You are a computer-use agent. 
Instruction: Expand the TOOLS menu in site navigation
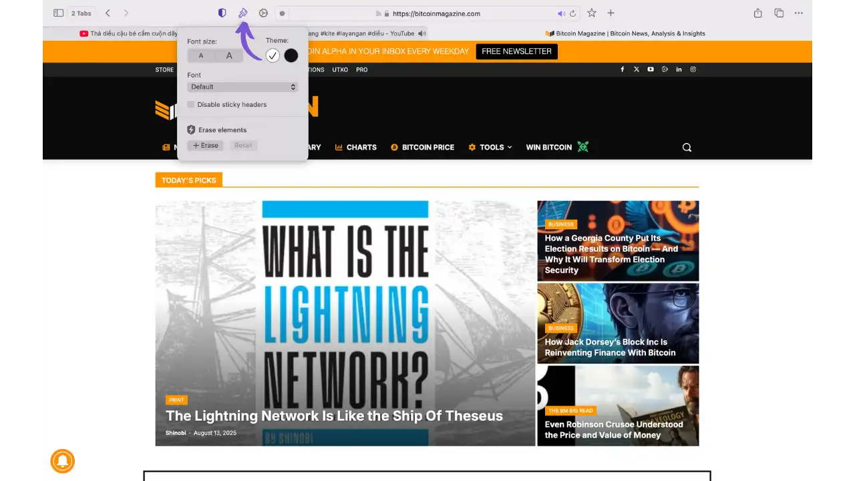click(x=490, y=148)
